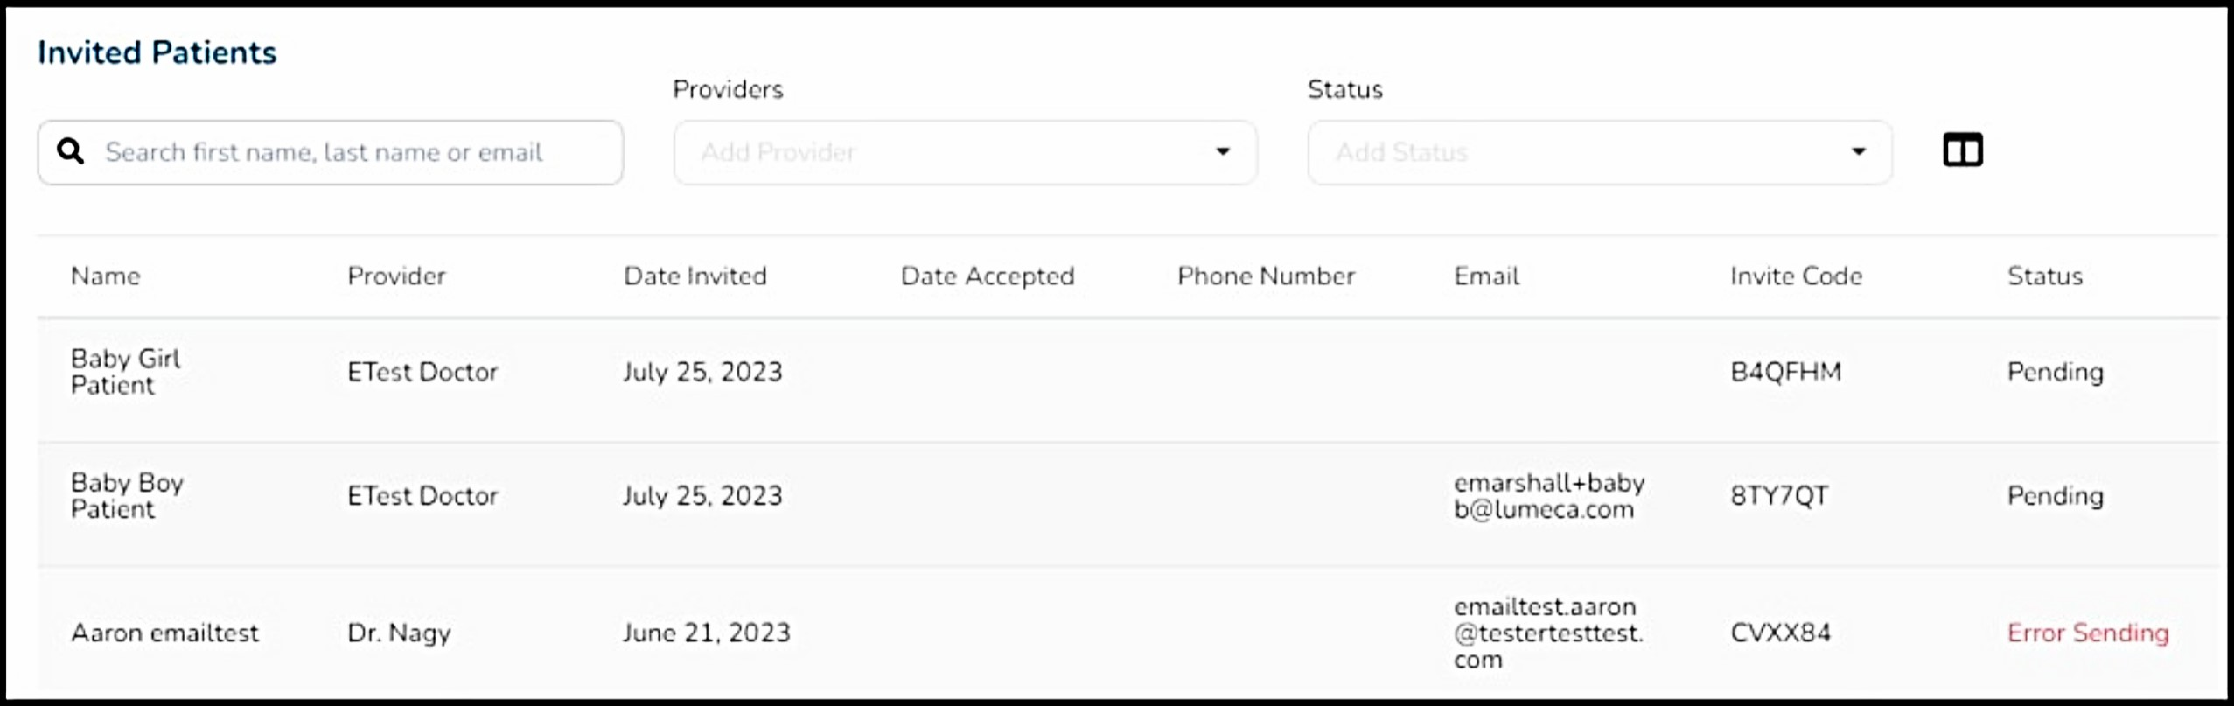Sort by the Name column header
The width and height of the screenshot is (2234, 706).
[x=105, y=276]
